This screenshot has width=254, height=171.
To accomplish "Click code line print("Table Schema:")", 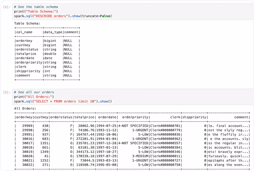I will (x=36, y=11).
